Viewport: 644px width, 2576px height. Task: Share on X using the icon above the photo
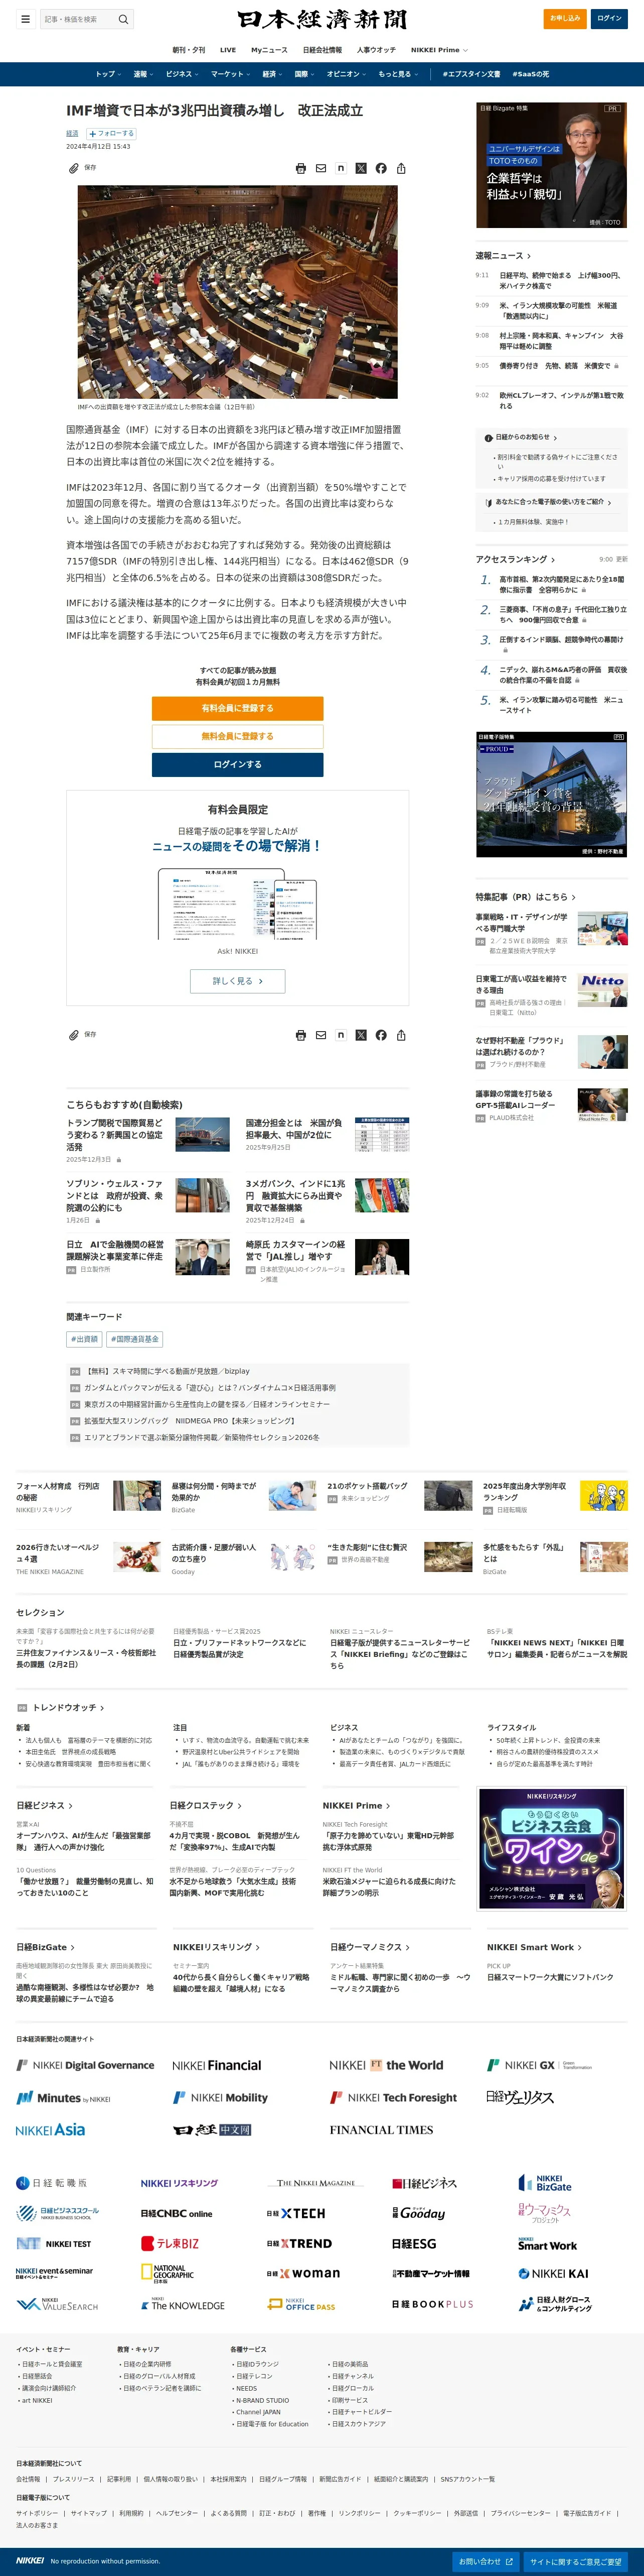[x=361, y=168]
